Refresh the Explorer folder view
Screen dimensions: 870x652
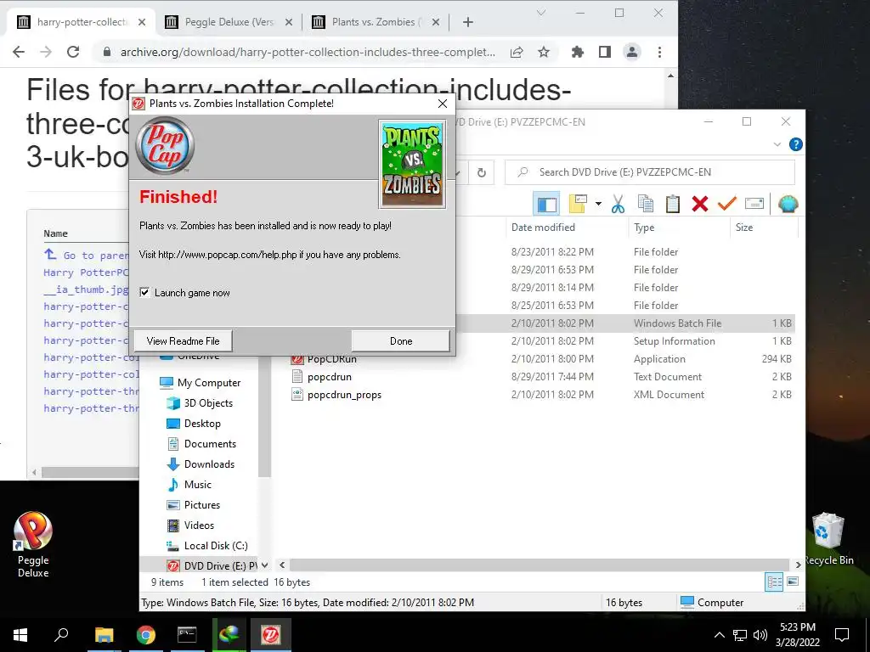click(x=482, y=172)
